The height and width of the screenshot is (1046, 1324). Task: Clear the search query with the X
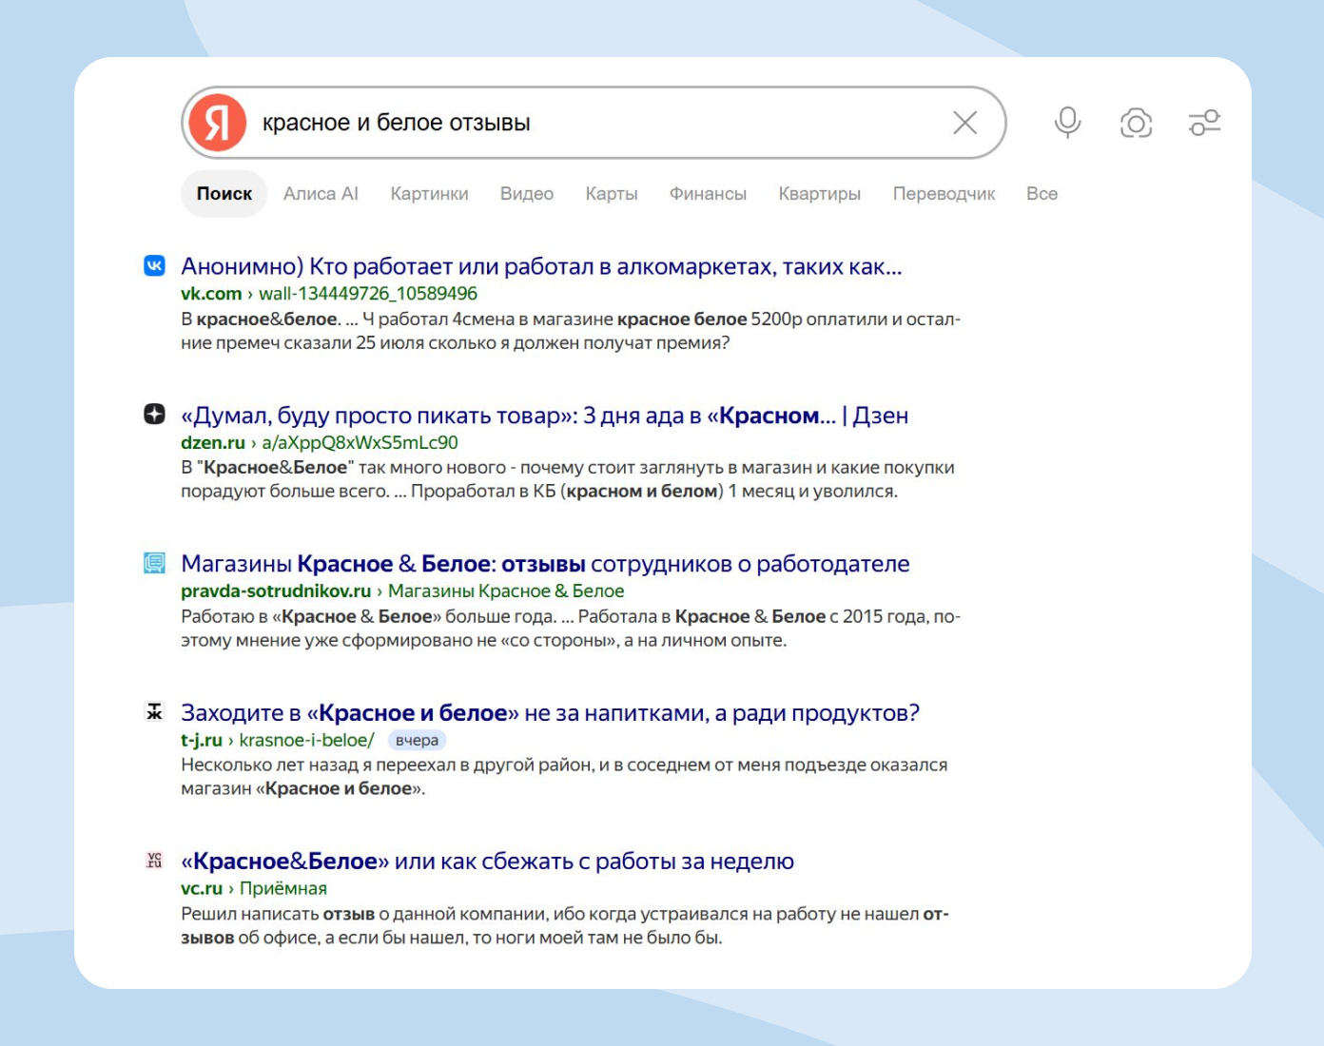(x=965, y=123)
